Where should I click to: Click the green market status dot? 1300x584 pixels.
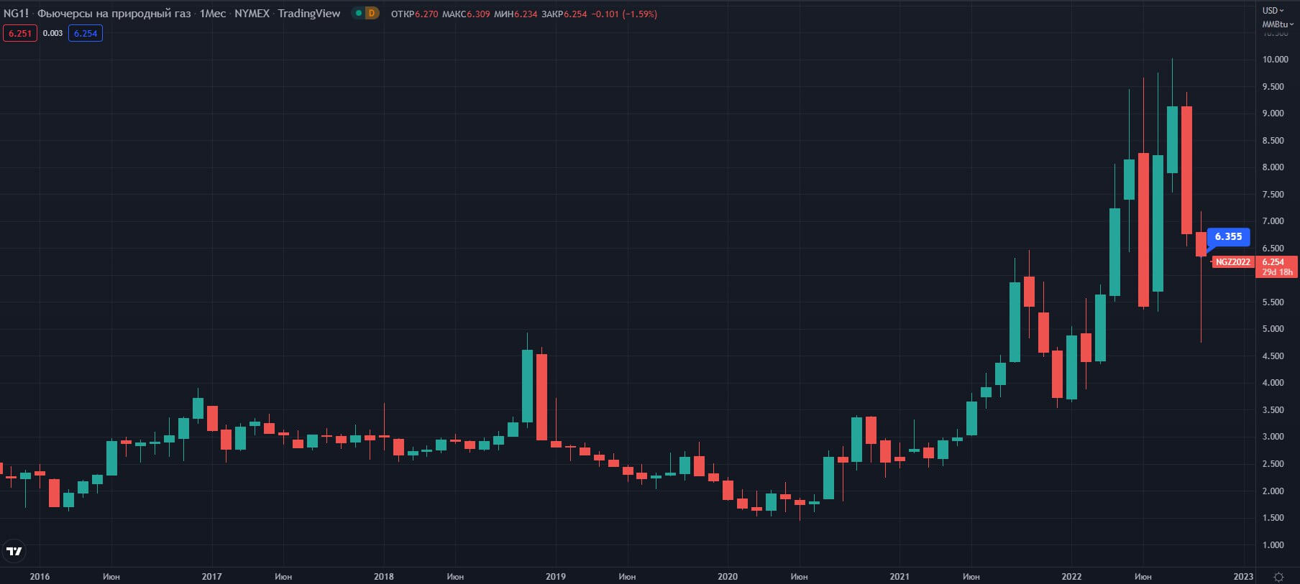pos(359,13)
